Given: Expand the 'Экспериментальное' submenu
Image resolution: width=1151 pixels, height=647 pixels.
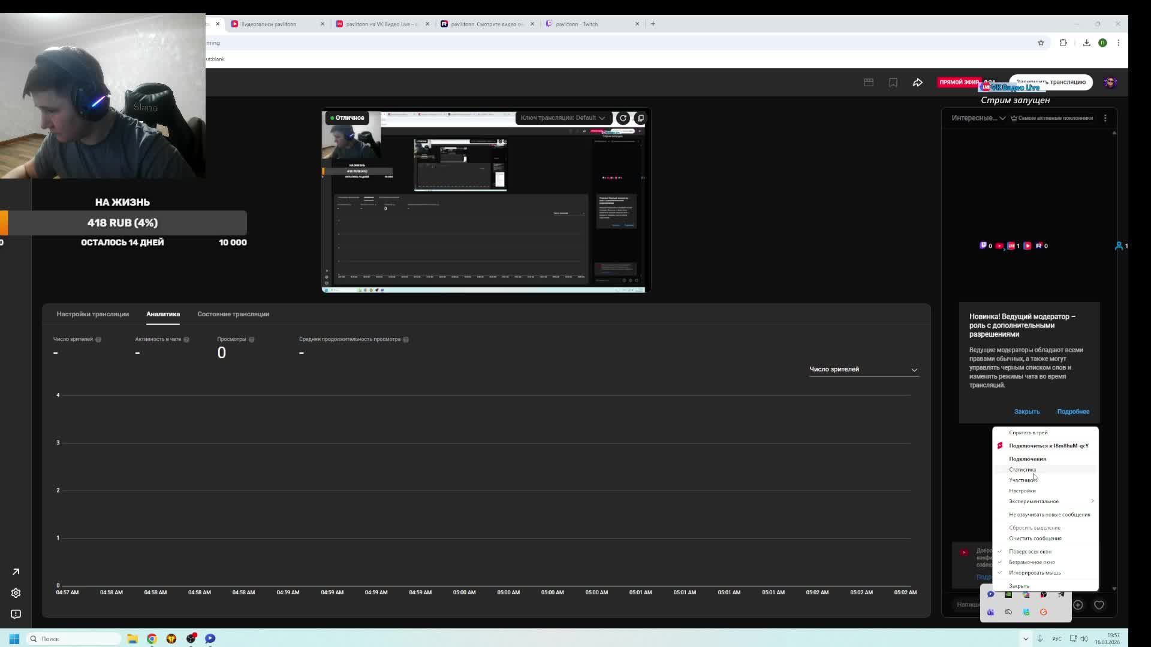Looking at the screenshot, I should tap(1034, 501).
